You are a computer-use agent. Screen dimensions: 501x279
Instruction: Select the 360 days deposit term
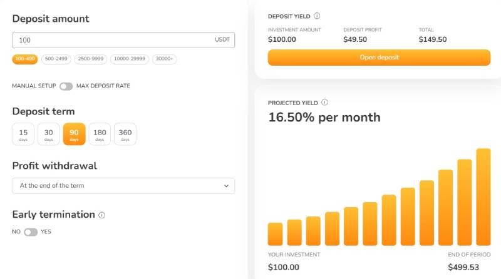(x=125, y=134)
